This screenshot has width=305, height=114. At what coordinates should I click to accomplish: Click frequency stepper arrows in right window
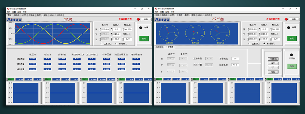271,29
